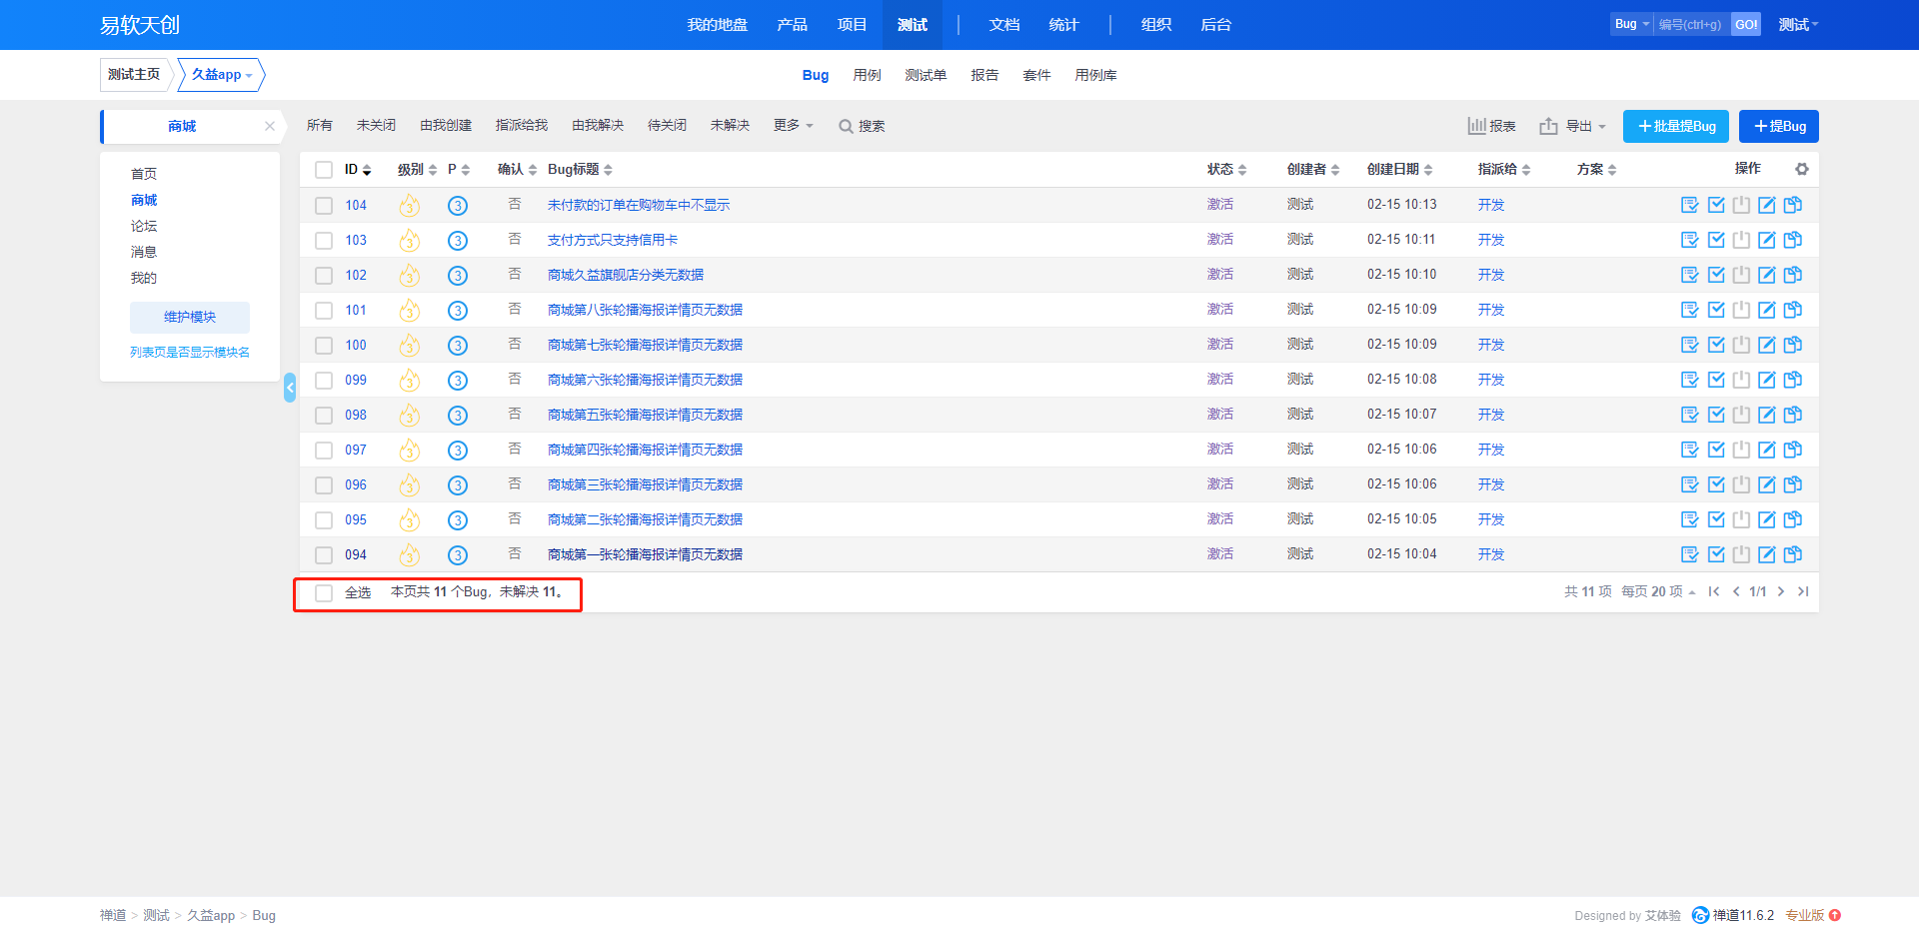The height and width of the screenshot is (936, 1919).
Task: Sort by 指派给 column
Action: [x=1504, y=170]
